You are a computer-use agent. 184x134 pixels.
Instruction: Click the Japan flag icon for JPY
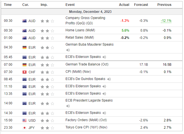(x=25, y=128)
